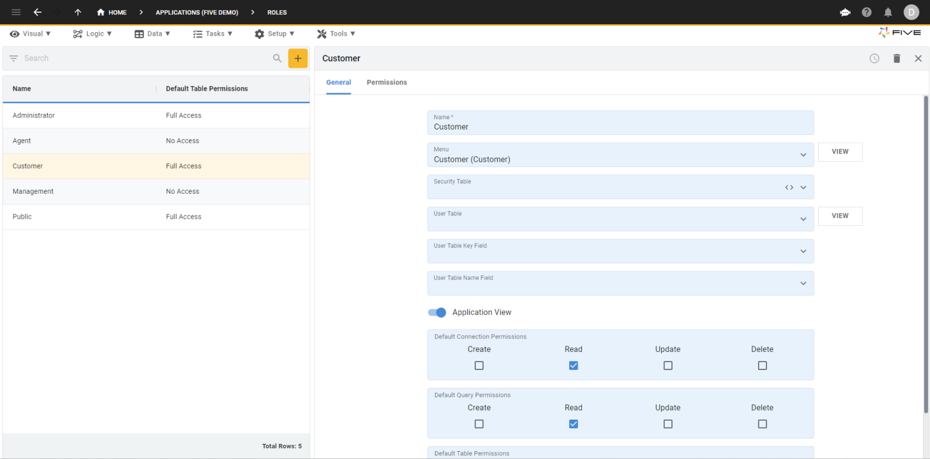The height and width of the screenshot is (459, 930).
Task: Toggle off the Application View switch
Action: [x=437, y=312]
